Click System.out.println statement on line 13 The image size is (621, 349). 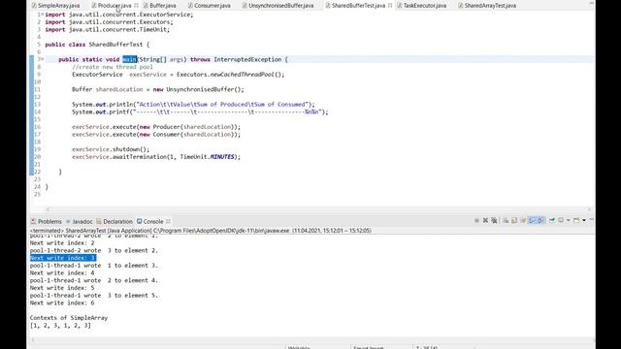193,105
